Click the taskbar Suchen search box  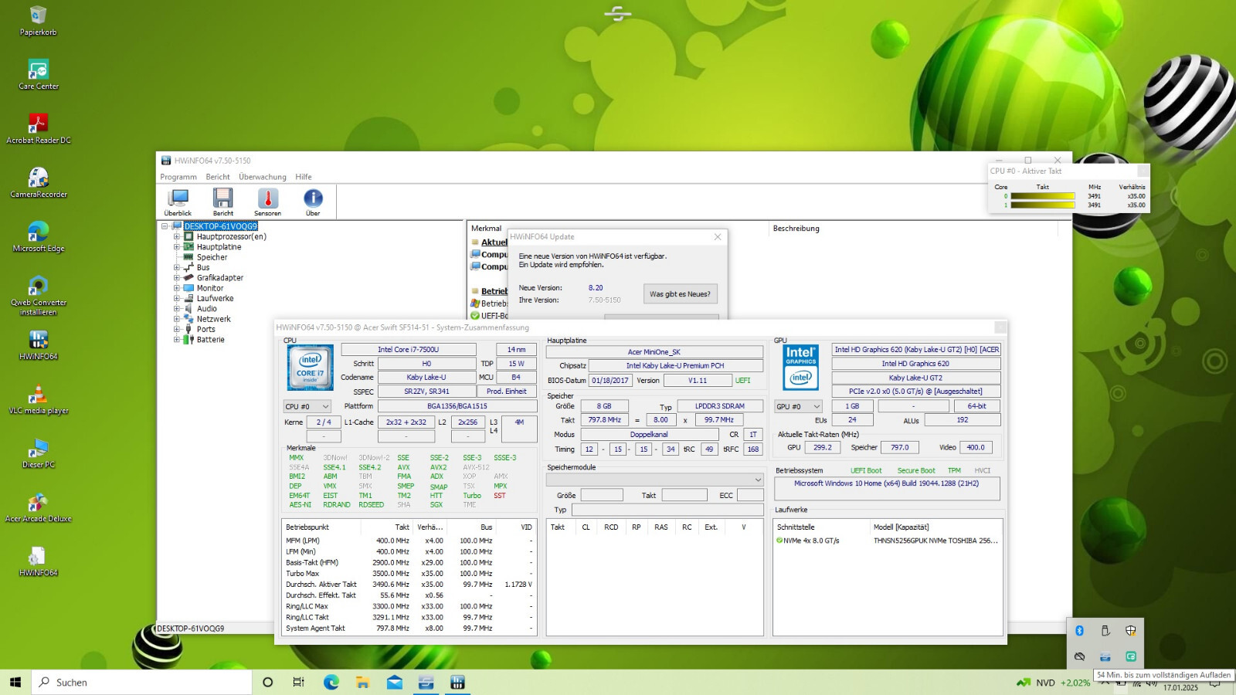[142, 682]
